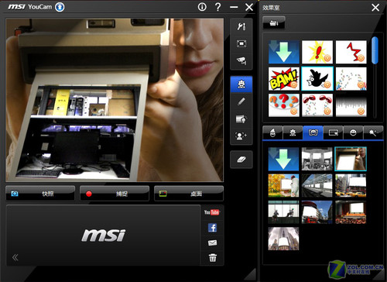The image size is (387, 282).
Task: Start recording with 捕捉 button
Action: tap(115, 194)
